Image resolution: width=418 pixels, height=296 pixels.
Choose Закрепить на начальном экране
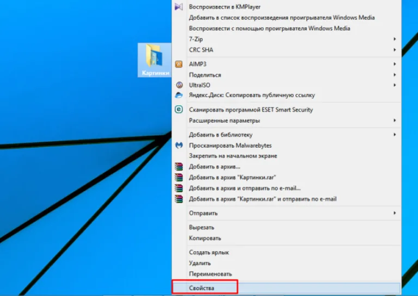click(286, 156)
